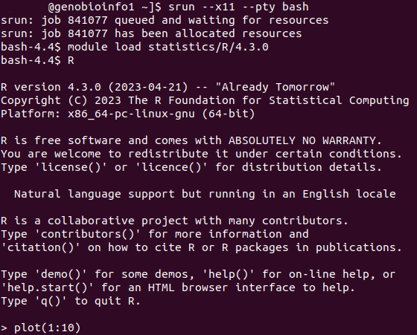Click the job number 841077 in queued line
The height and width of the screenshot is (335, 417).
point(88,20)
